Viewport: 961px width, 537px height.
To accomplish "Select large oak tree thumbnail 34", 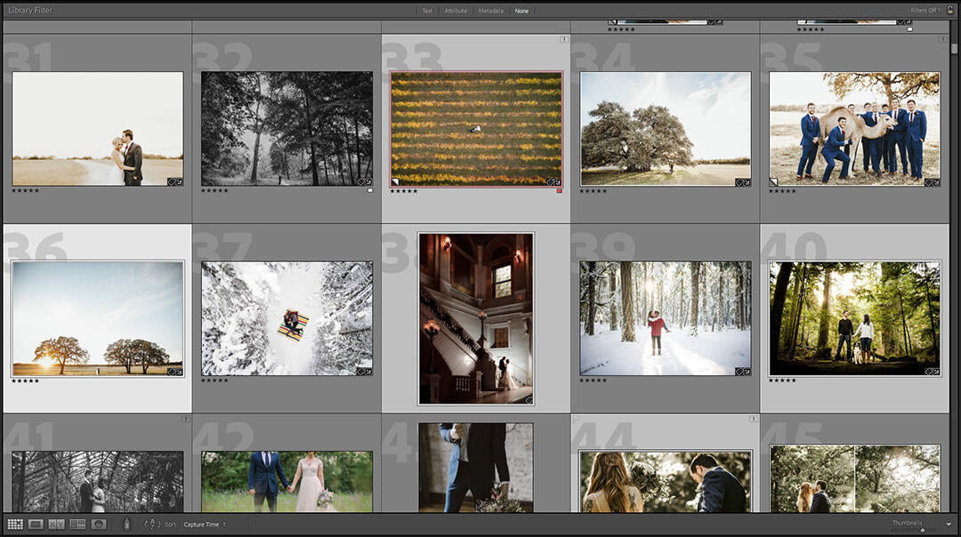I will tap(666, 129).
